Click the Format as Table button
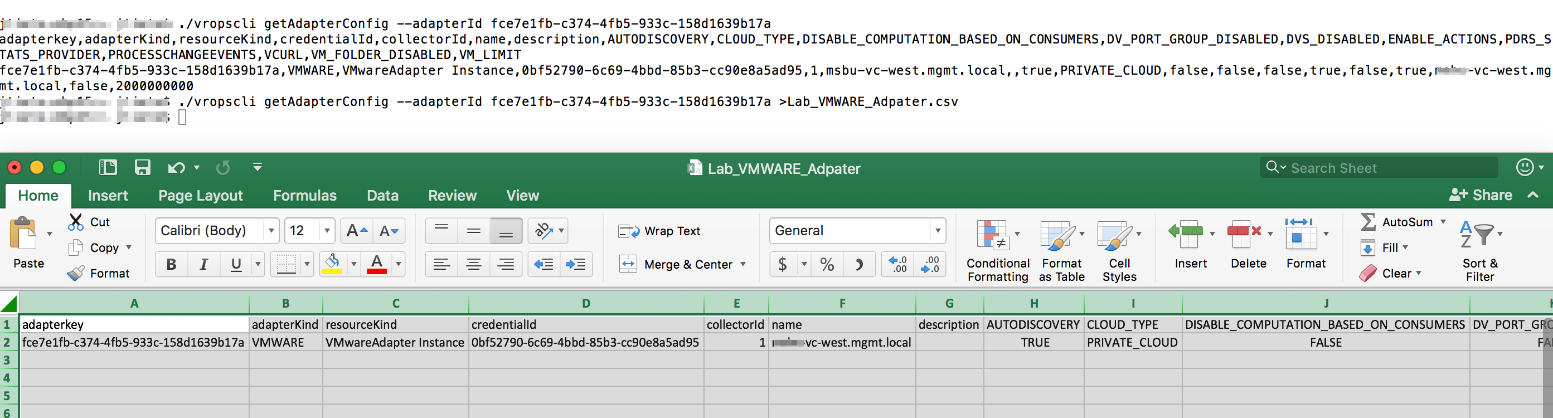Viewport: 1553px width, 418px height. tap(1061, 250)
